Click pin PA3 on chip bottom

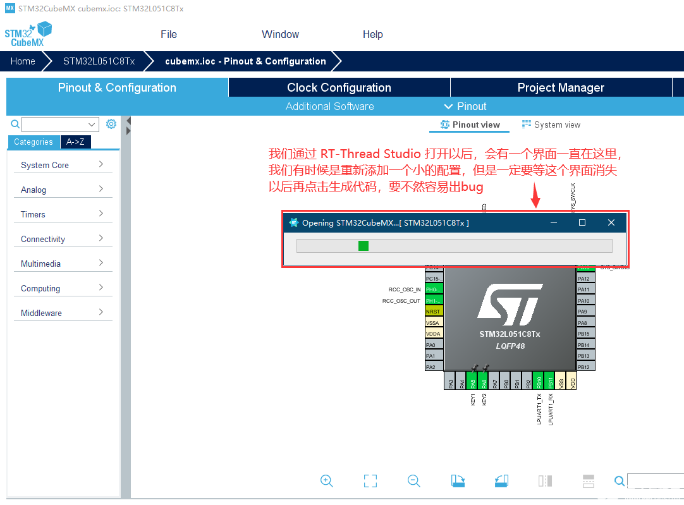449,382
